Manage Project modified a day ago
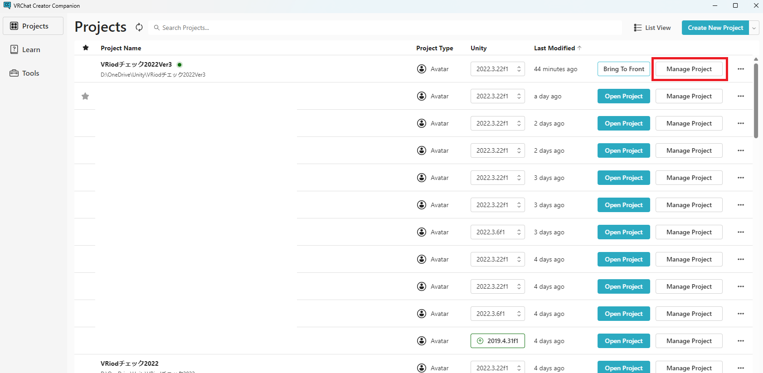 click(x=689, y=96)
